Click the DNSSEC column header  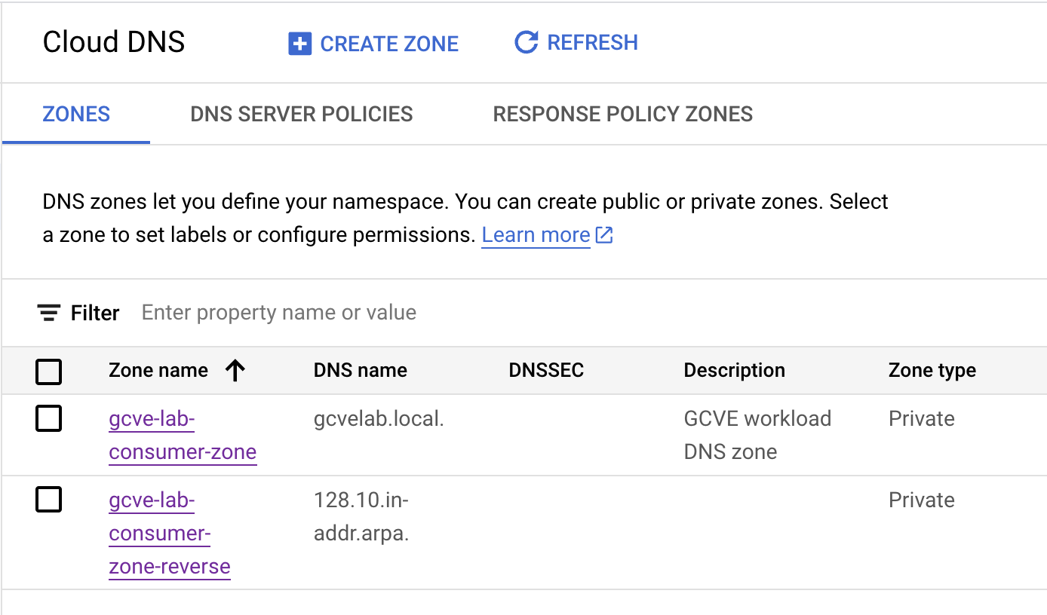(546, 370)
